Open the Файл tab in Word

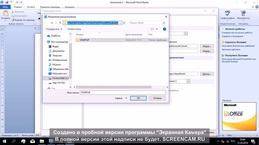point(5,7)
